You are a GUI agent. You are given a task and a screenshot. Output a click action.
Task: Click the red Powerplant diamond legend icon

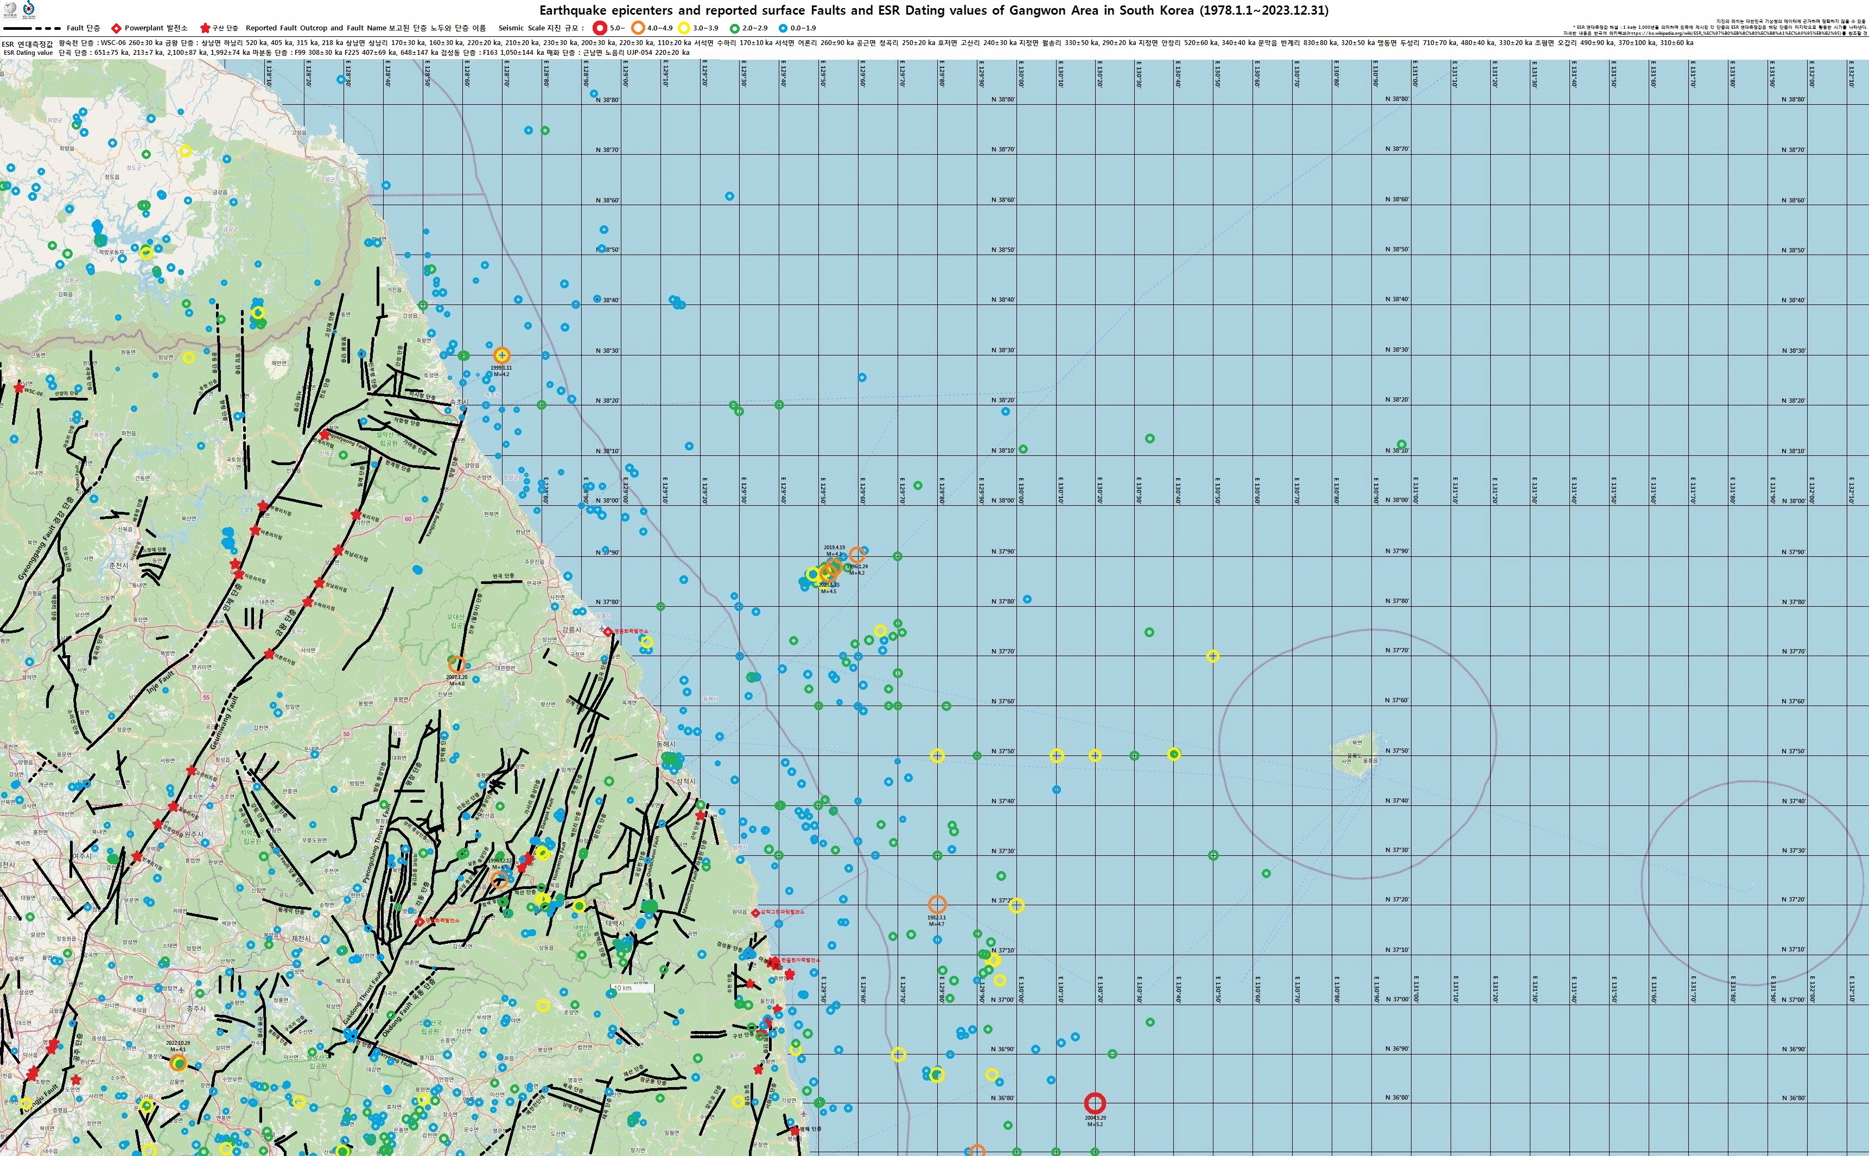(117, 28)
